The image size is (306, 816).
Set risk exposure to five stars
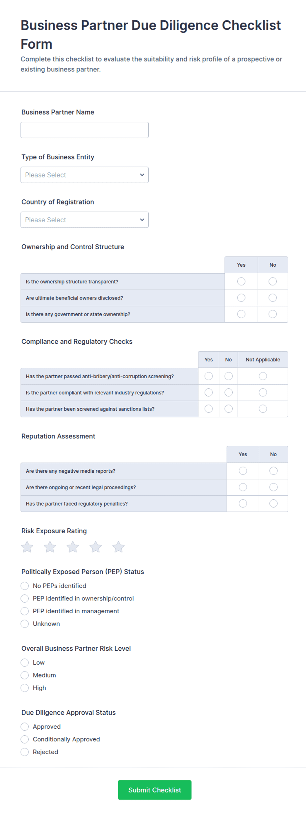point(118,547)
